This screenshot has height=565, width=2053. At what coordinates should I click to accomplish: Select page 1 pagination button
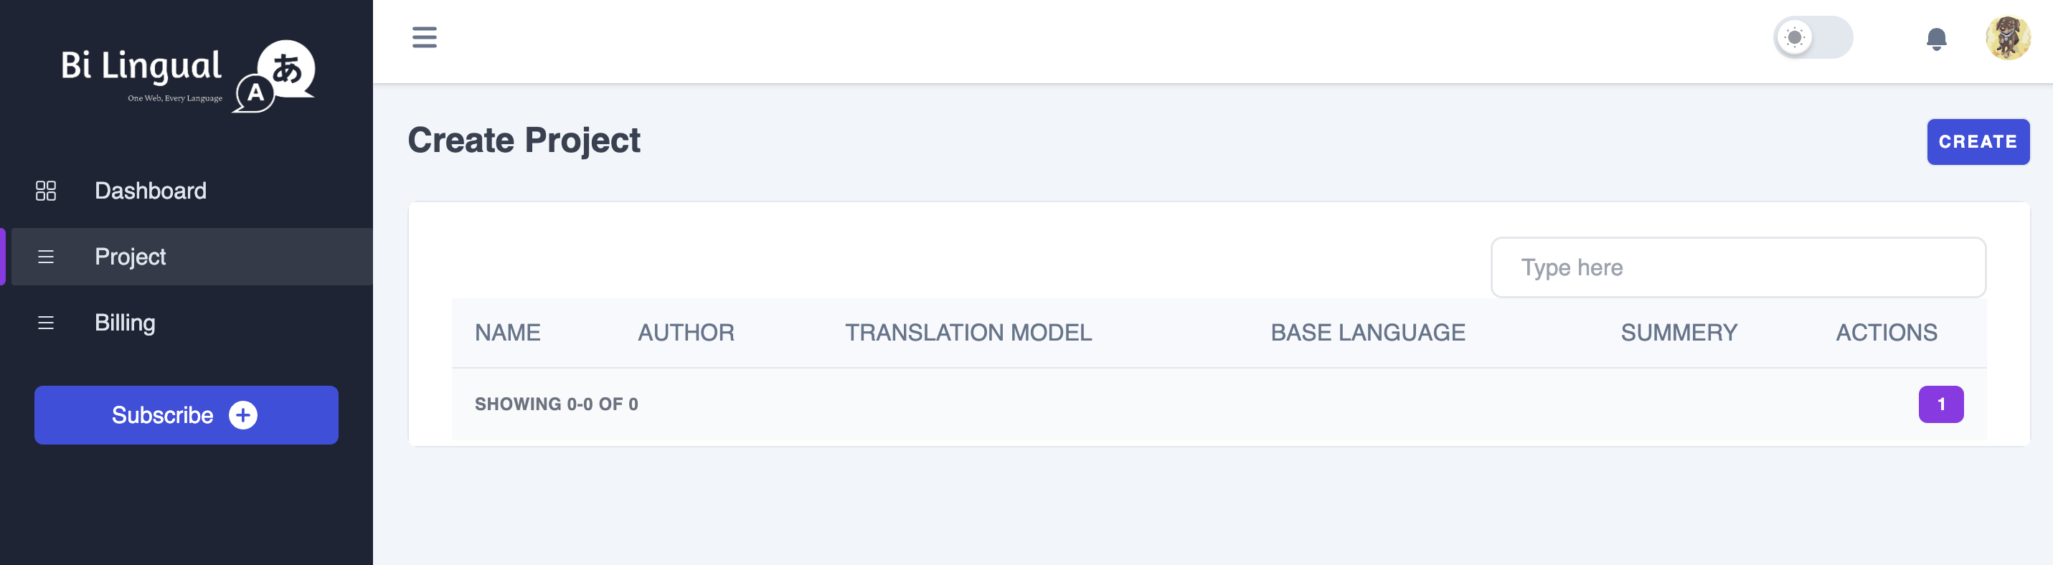[x=1940, y=404]
